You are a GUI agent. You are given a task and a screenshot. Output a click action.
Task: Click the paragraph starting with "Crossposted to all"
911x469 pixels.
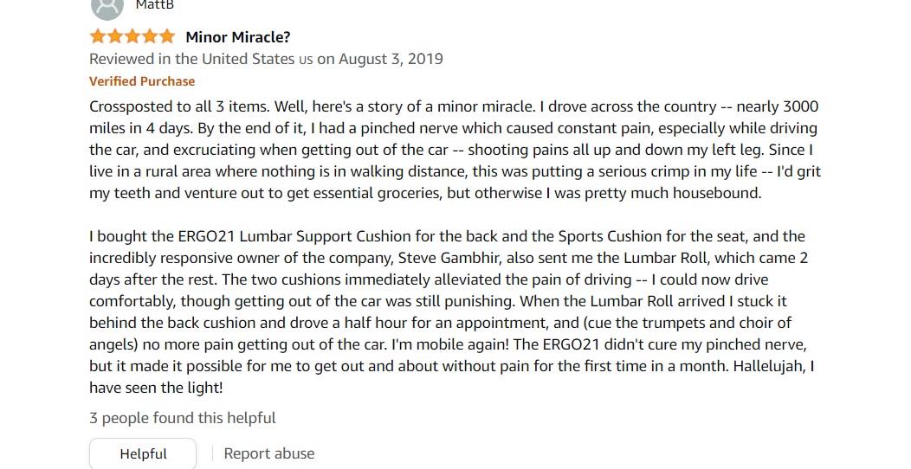click(x=455, y=150)
